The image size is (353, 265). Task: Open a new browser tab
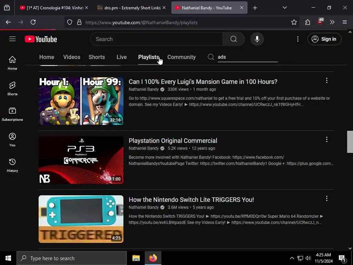coord(255,8)
